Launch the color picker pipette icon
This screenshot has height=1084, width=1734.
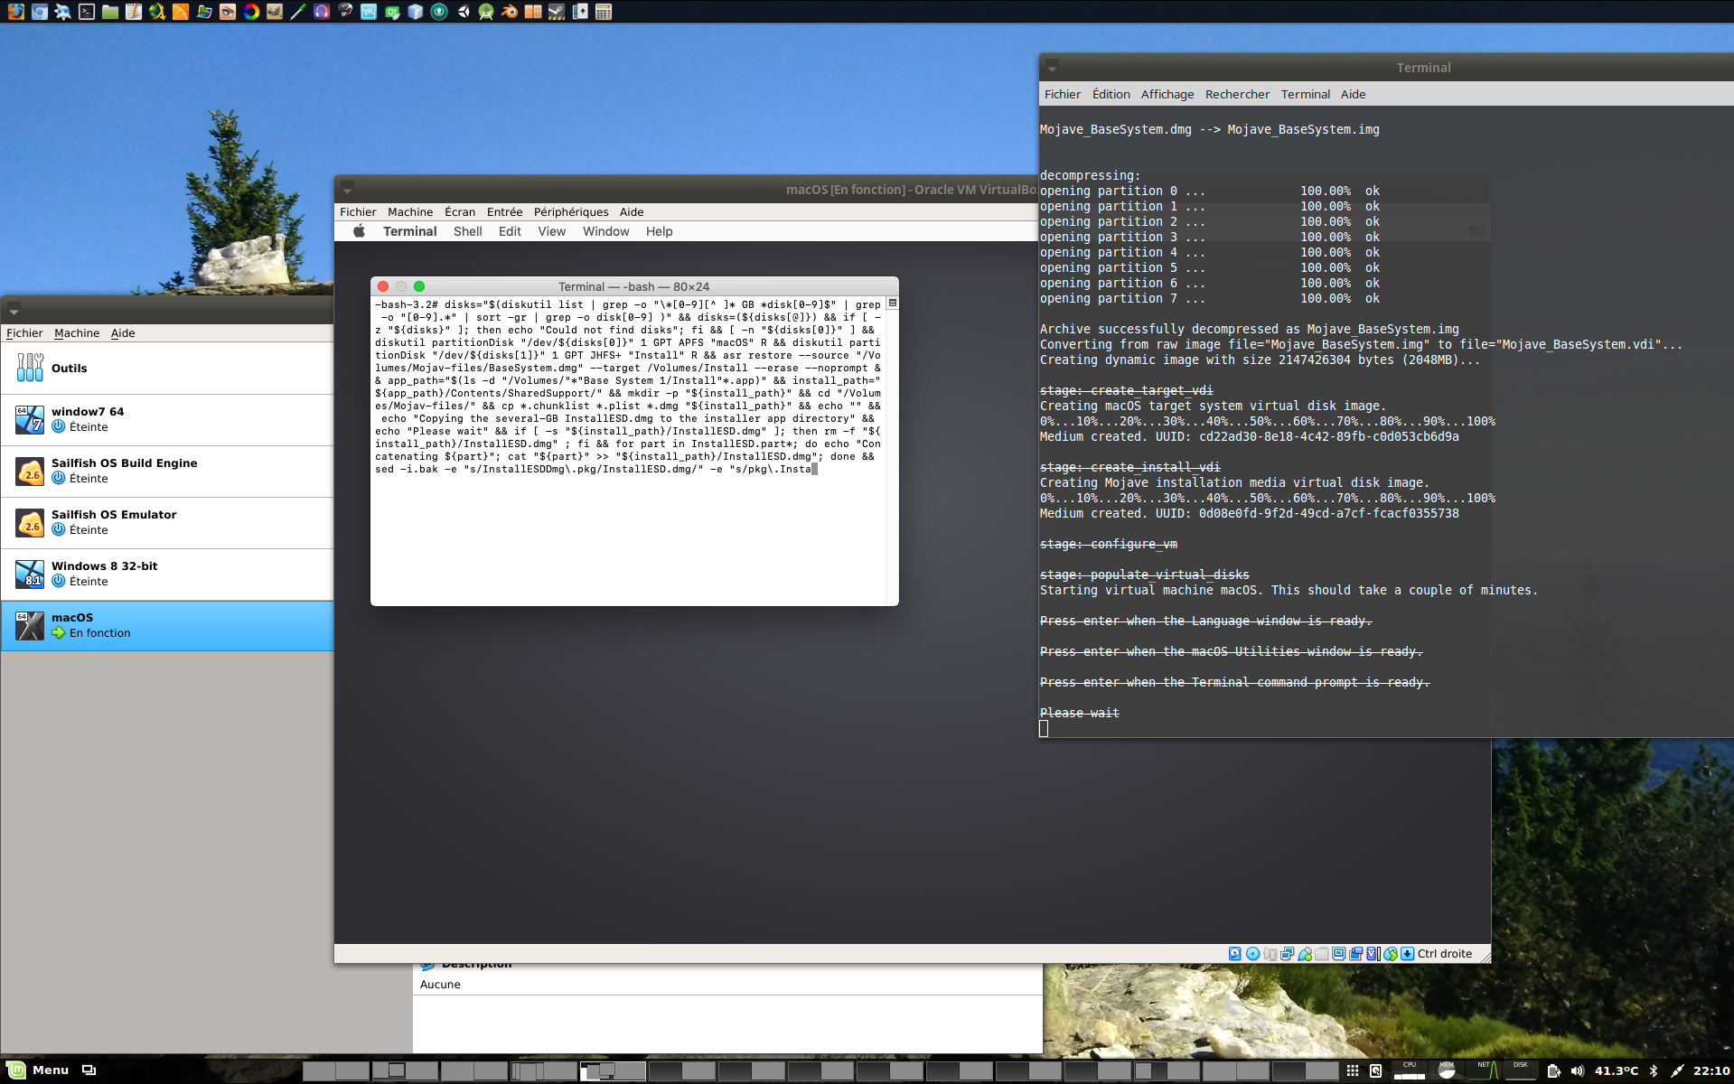pos(298,12)
